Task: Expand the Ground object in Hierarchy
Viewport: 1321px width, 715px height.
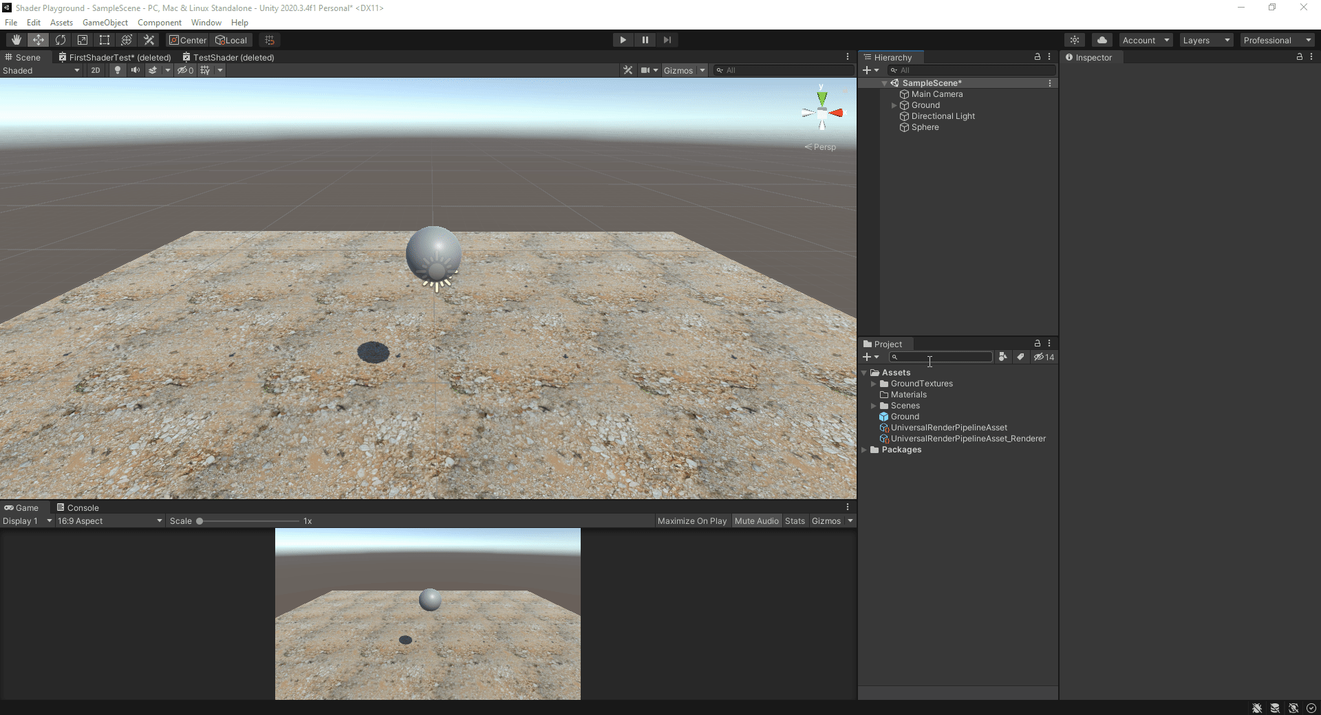Action: pos(894,105)
